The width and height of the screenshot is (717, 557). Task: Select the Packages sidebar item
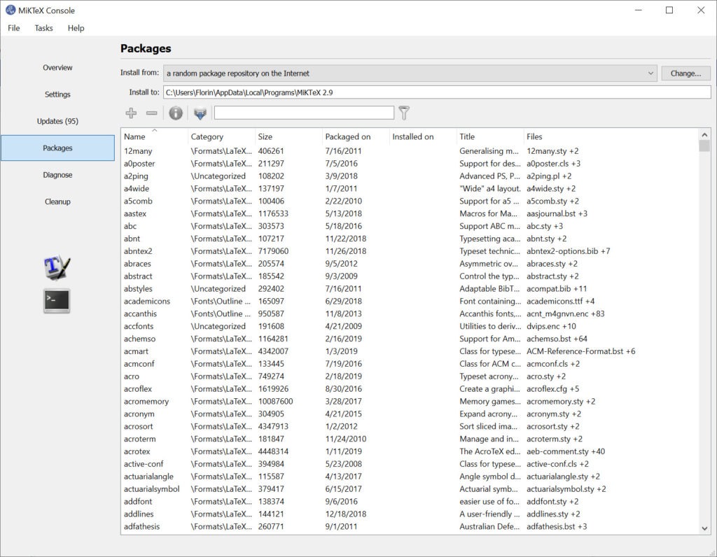[57, 148]
